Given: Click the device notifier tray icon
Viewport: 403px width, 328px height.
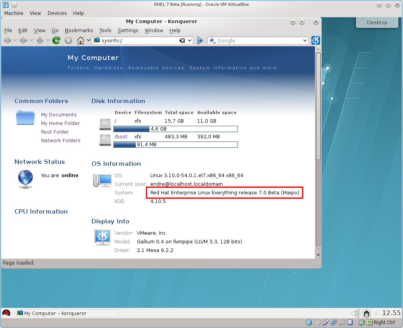Looking at the screenshot, I should (x=367, y=314).
